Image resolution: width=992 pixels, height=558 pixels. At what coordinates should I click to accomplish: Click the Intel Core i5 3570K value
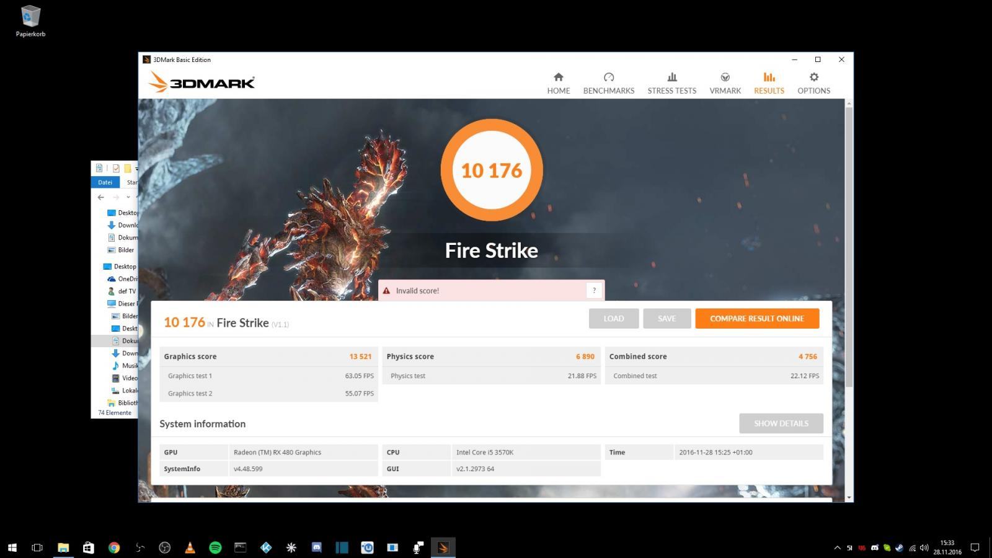tap(485, 452)
